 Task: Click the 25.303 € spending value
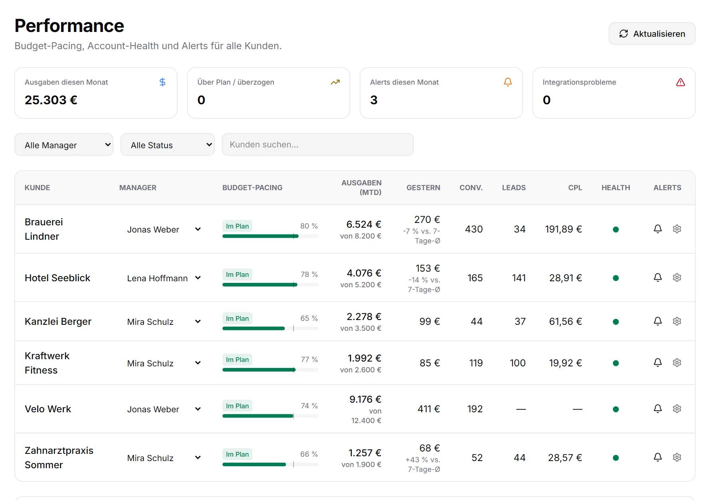(51, 100)
